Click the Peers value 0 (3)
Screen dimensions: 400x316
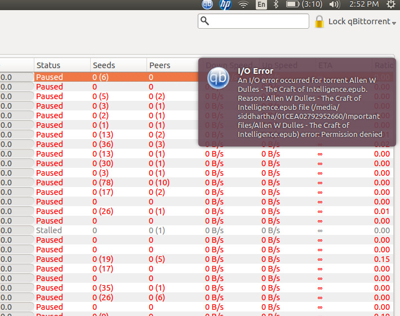click(157, 144)
